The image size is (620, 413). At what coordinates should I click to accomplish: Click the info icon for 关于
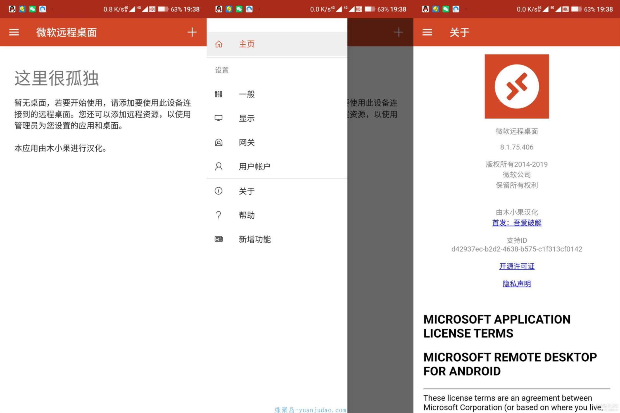pos(218,191)
